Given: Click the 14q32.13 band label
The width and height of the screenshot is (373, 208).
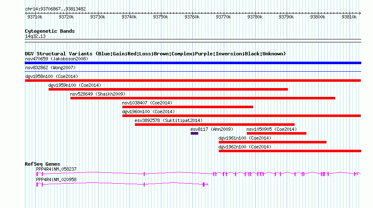Looking at the screenshot, I should (x=35, y=36).
